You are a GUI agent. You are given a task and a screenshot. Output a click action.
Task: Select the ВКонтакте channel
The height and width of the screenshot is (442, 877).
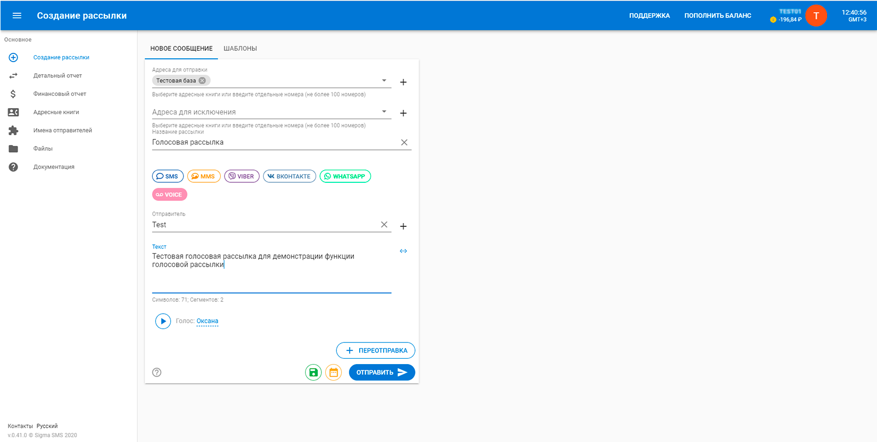(290, 176)
